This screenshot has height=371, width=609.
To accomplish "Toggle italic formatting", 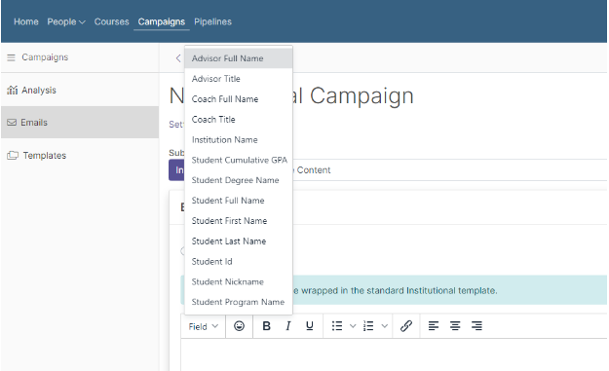I will point(287,326).
